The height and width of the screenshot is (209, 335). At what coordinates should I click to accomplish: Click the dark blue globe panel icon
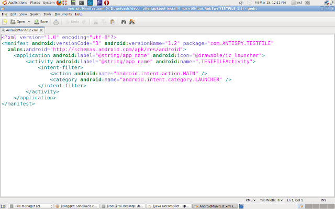click(99, 3)
